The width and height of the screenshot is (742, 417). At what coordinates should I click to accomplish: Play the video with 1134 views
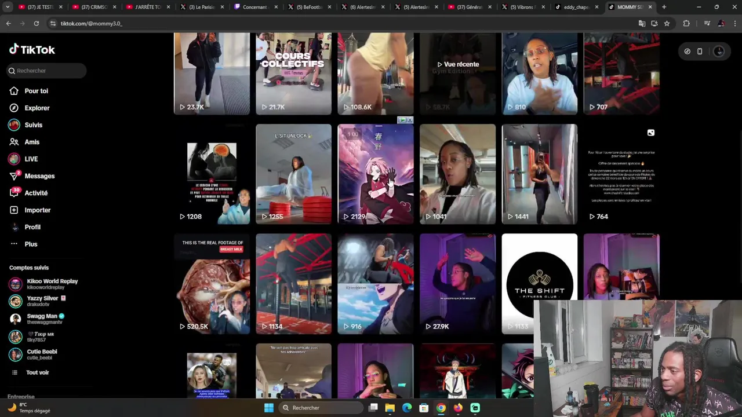(293, 284)
